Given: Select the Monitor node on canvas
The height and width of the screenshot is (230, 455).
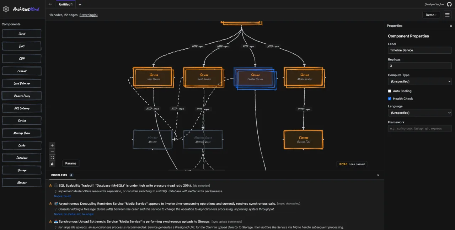Looking at the screenshot, I should click(x=152, y=139).
